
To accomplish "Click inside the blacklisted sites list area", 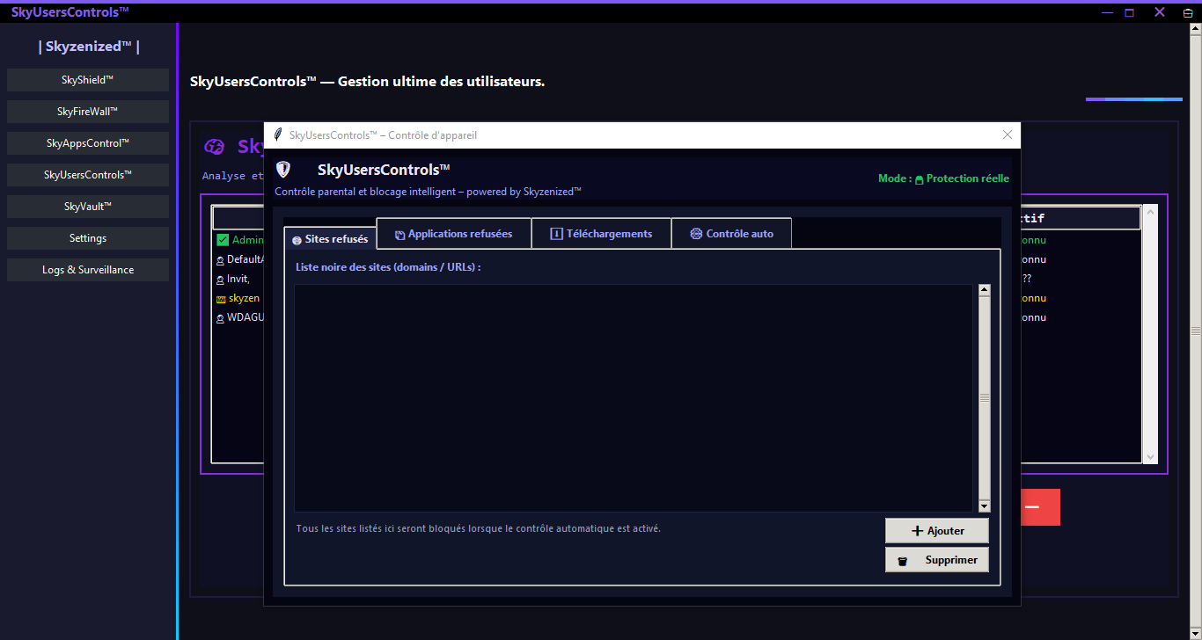I will (634, 397).
